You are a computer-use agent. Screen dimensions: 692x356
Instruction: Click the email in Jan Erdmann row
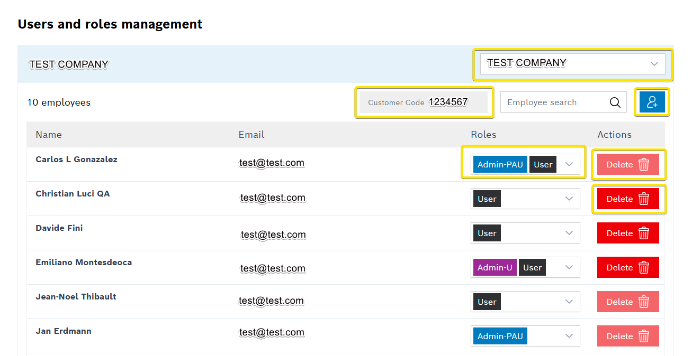point(272,332)
